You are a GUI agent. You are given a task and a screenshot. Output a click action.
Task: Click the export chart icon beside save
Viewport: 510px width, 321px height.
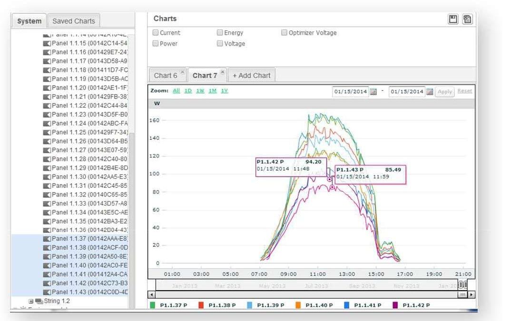[467, 19]
